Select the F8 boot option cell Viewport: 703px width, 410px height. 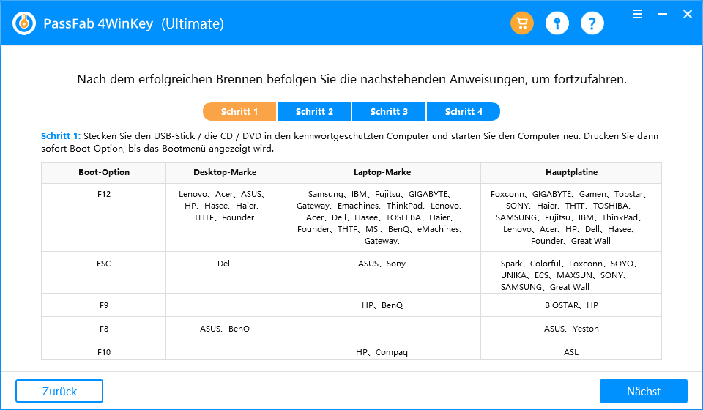click(103, 329)
